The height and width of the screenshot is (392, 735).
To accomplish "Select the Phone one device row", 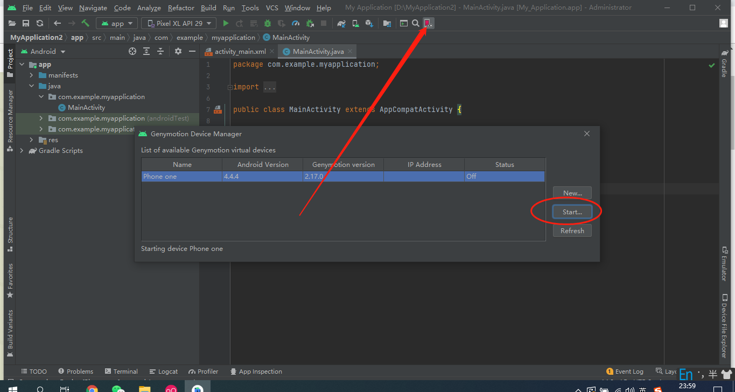I will [x=343, y=177].
